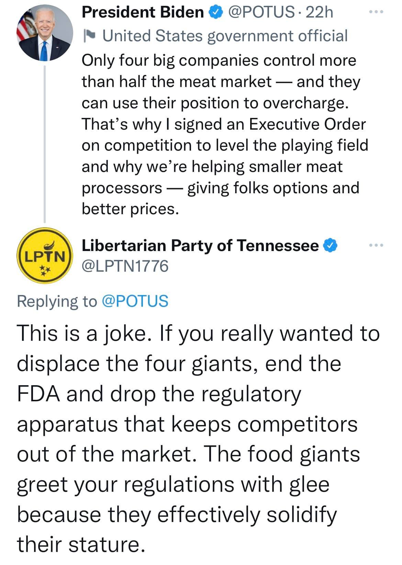Click the Libertarian Party of Tennessee display name

(200, 246)
